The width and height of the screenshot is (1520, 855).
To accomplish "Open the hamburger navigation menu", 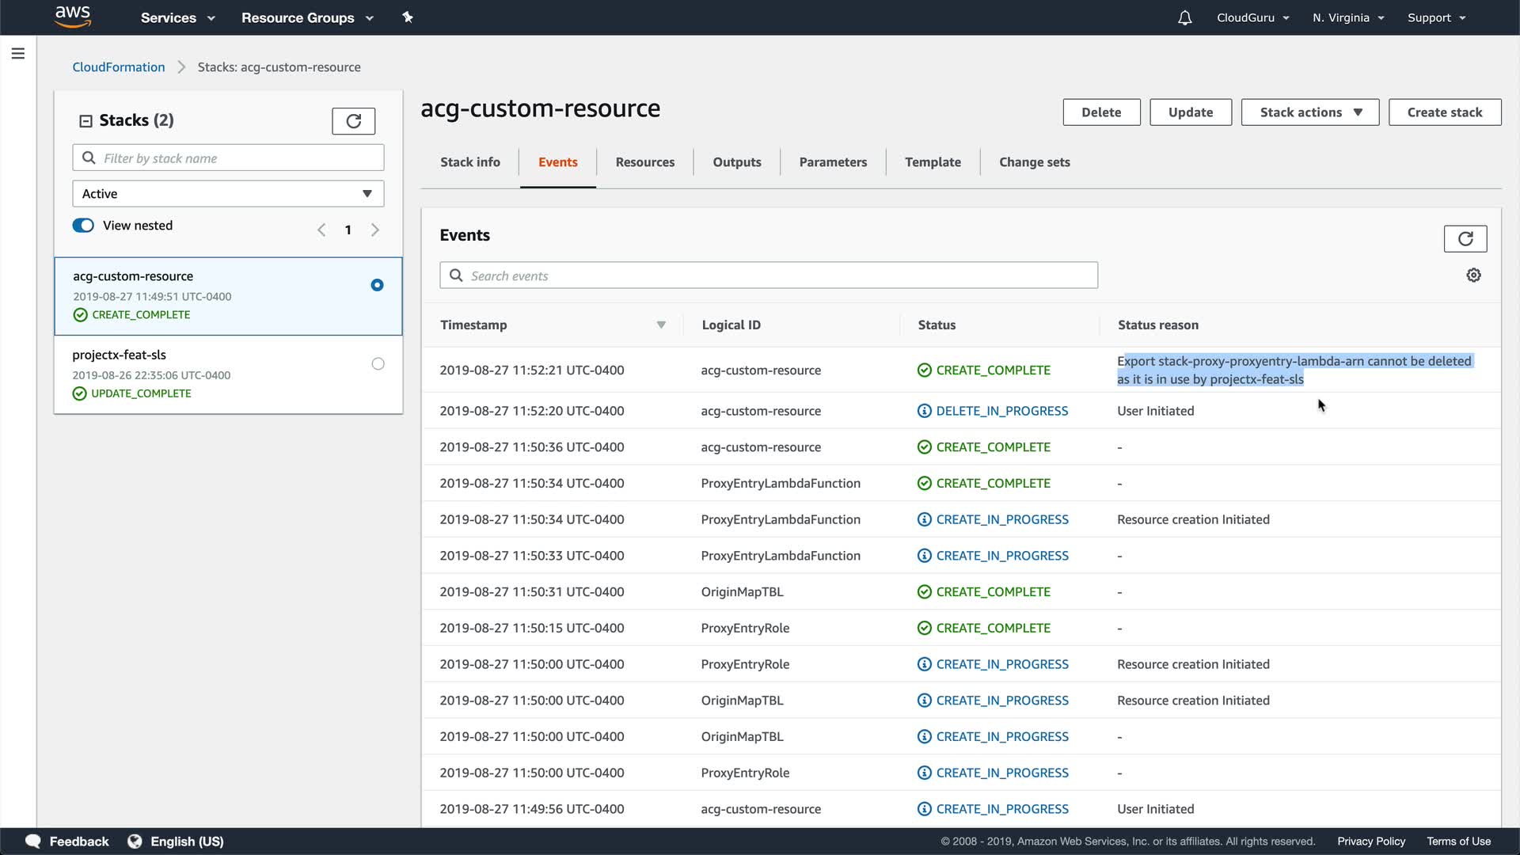I will (x=18, y=54).
